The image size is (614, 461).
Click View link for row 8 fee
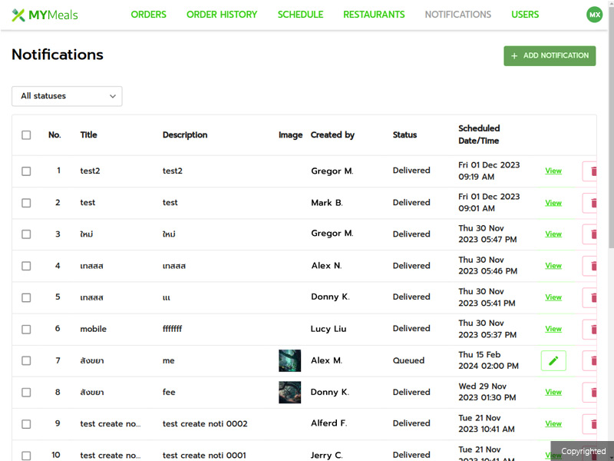pos(553,392)
